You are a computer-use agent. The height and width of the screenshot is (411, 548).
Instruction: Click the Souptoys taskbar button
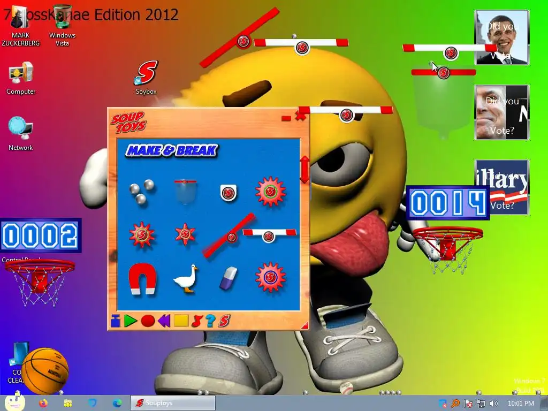pos(173,403)
